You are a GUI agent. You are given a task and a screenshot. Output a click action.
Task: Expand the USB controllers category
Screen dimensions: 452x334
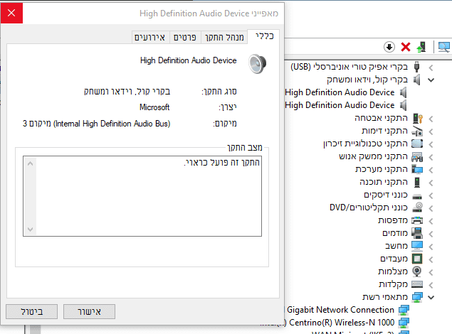click(x=431, y=68)
